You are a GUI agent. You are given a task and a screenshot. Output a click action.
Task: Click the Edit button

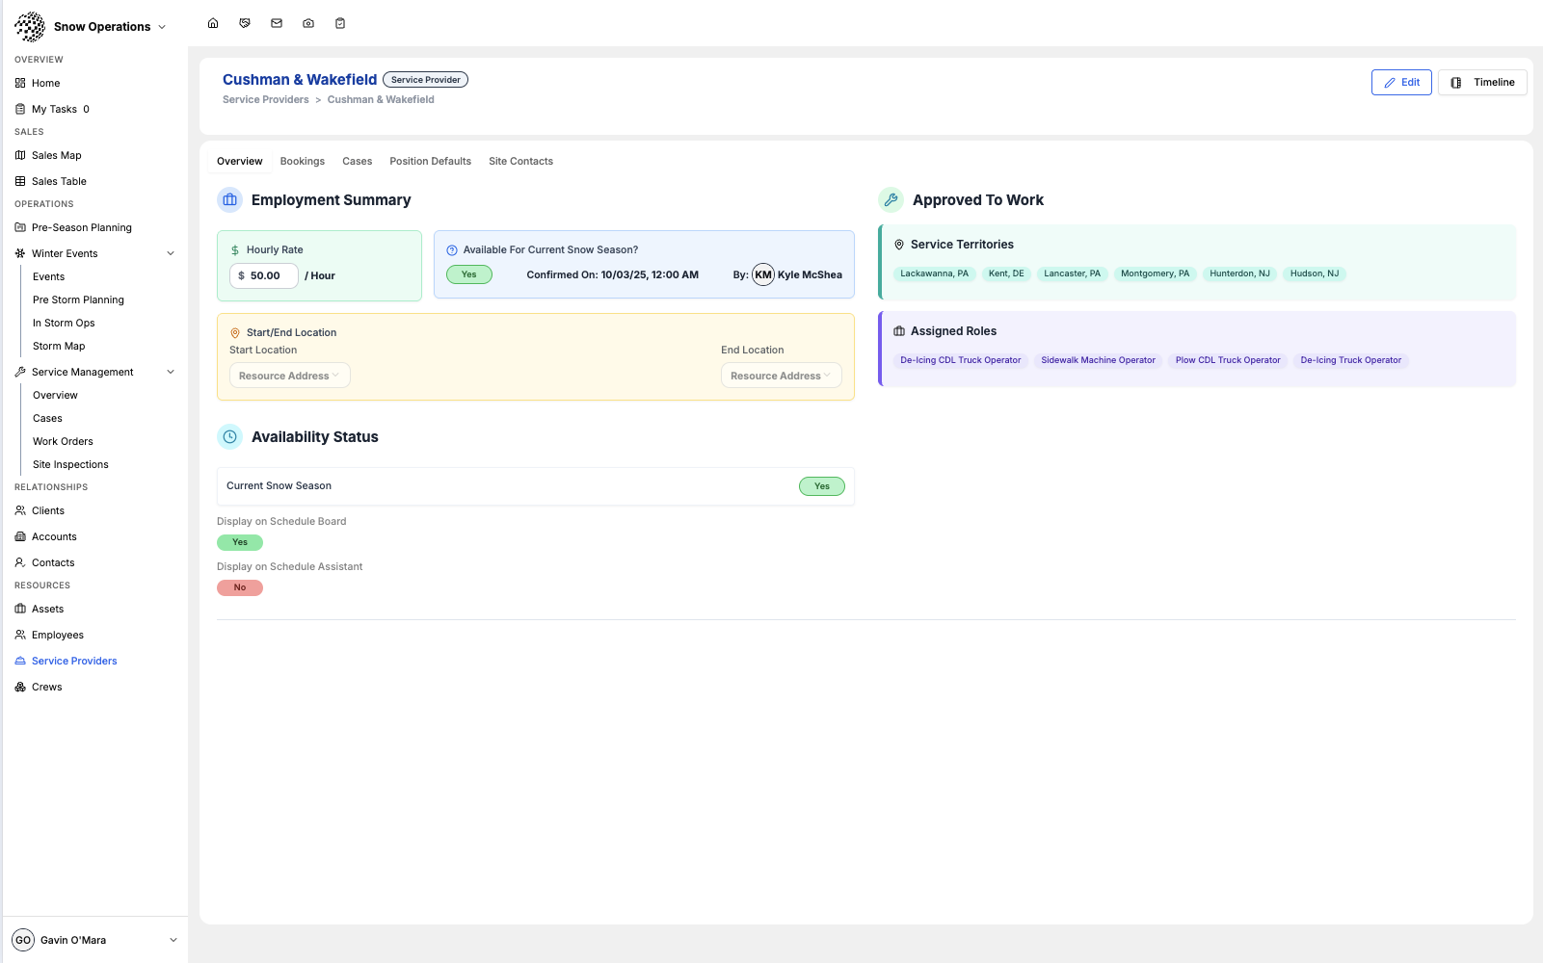pyautogui.click(x=1401, y=83)
